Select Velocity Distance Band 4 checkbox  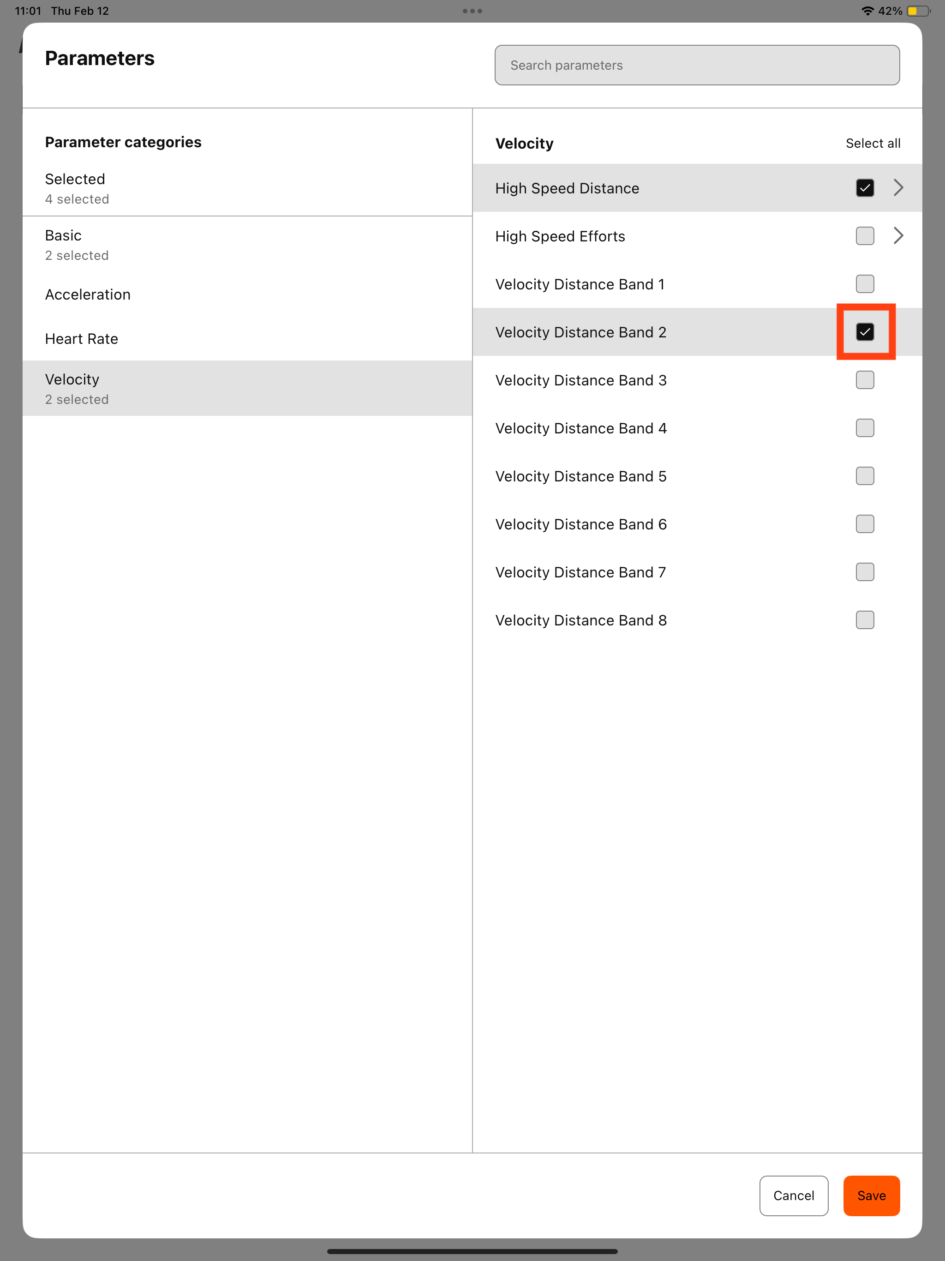point(865,427)
